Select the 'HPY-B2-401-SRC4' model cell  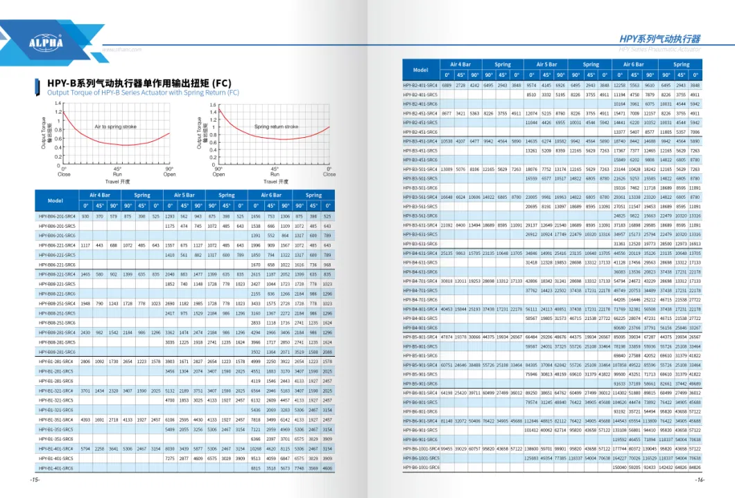420,86
